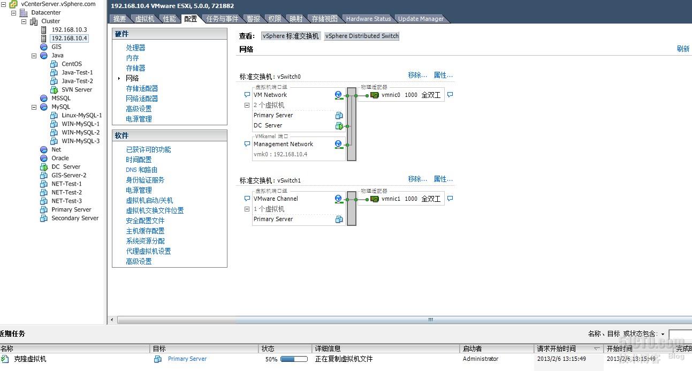Select the SVN Server powered-on VM icon
This screenshot has height=371, width=692.
pos(54,89)
